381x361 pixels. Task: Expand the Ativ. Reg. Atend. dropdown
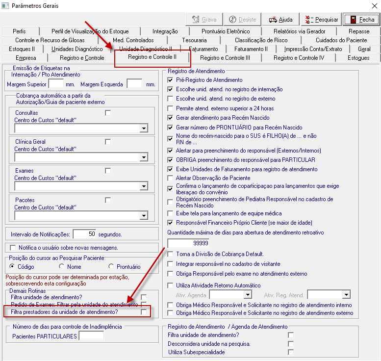tap(346, 295)
